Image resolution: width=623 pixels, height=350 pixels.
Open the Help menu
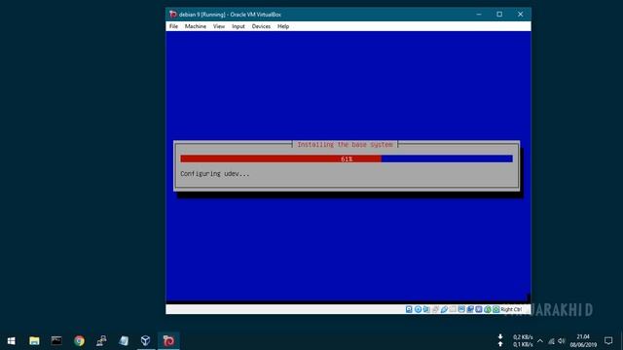283,26
